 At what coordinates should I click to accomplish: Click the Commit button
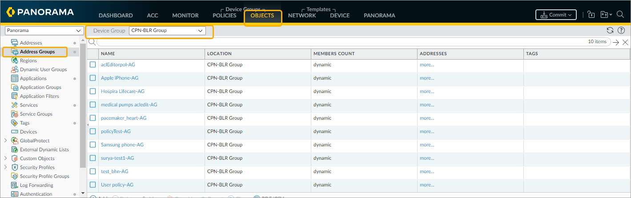(556, 15)
